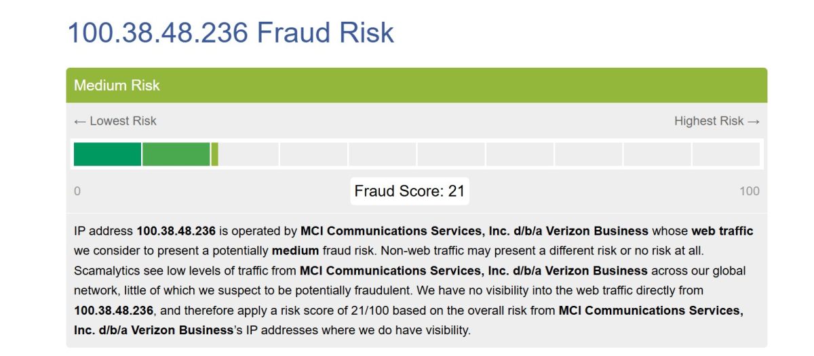This screenshot has height=356, width=814.
Task: Click the small olive-green sliver in the risk bar
Action: pyautogui.click(x=214, y=155)
